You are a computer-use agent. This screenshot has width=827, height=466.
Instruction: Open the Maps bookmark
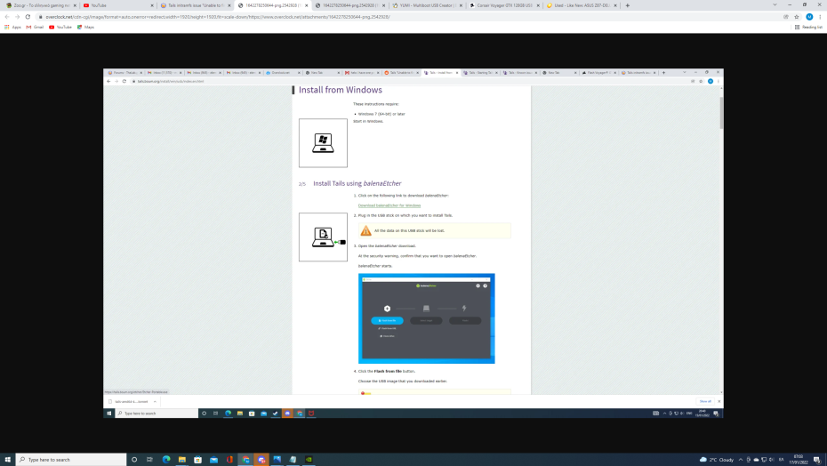point(85,27)
